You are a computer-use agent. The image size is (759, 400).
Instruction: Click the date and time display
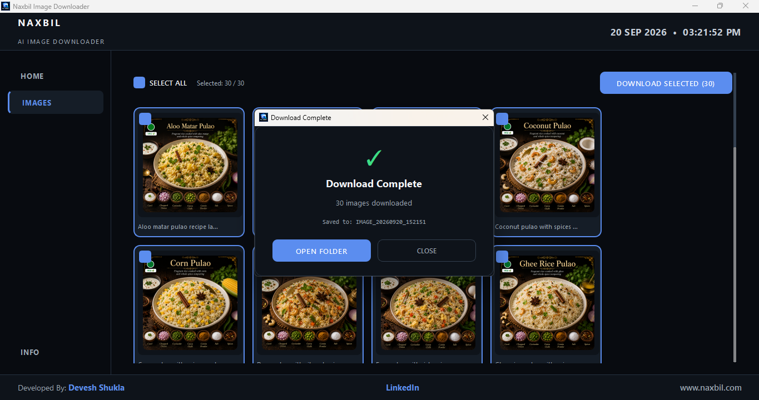676,32
